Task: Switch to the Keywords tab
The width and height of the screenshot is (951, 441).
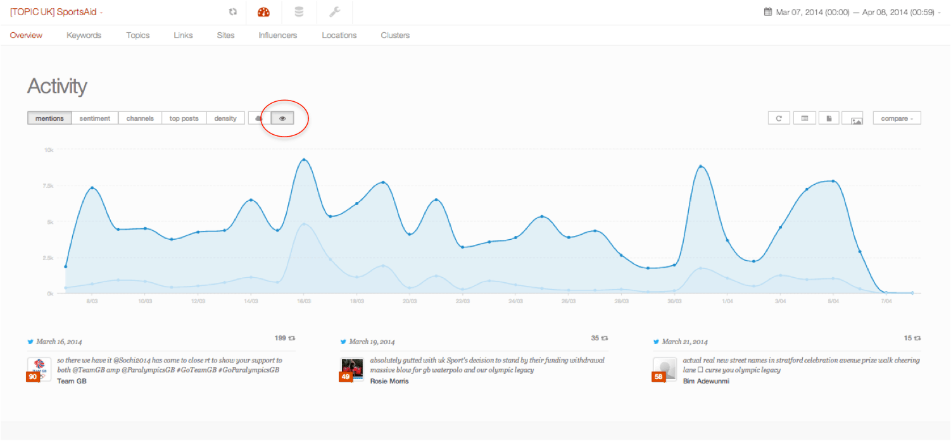Action: coord(84,35)
